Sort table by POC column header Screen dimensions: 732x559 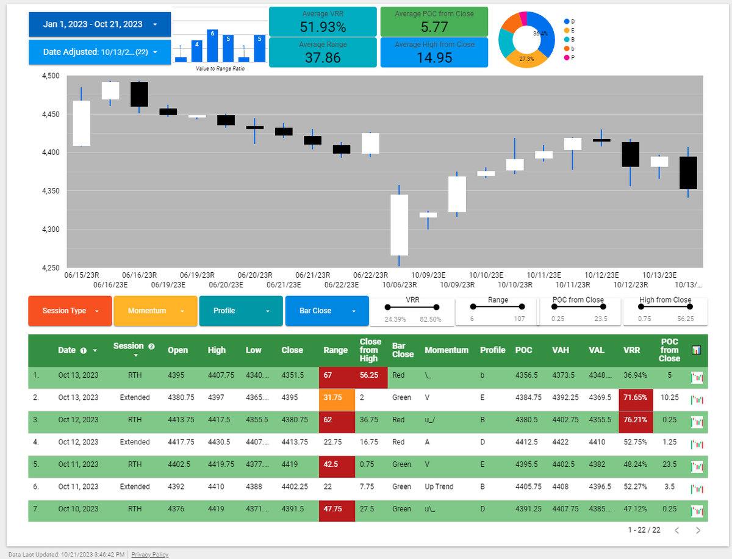coord(523,350)
